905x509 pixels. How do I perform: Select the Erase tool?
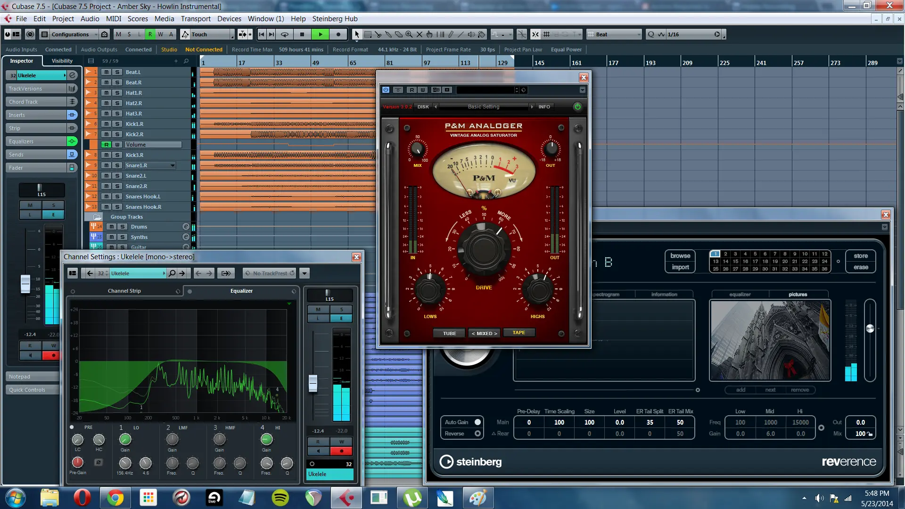coord(399,34)
